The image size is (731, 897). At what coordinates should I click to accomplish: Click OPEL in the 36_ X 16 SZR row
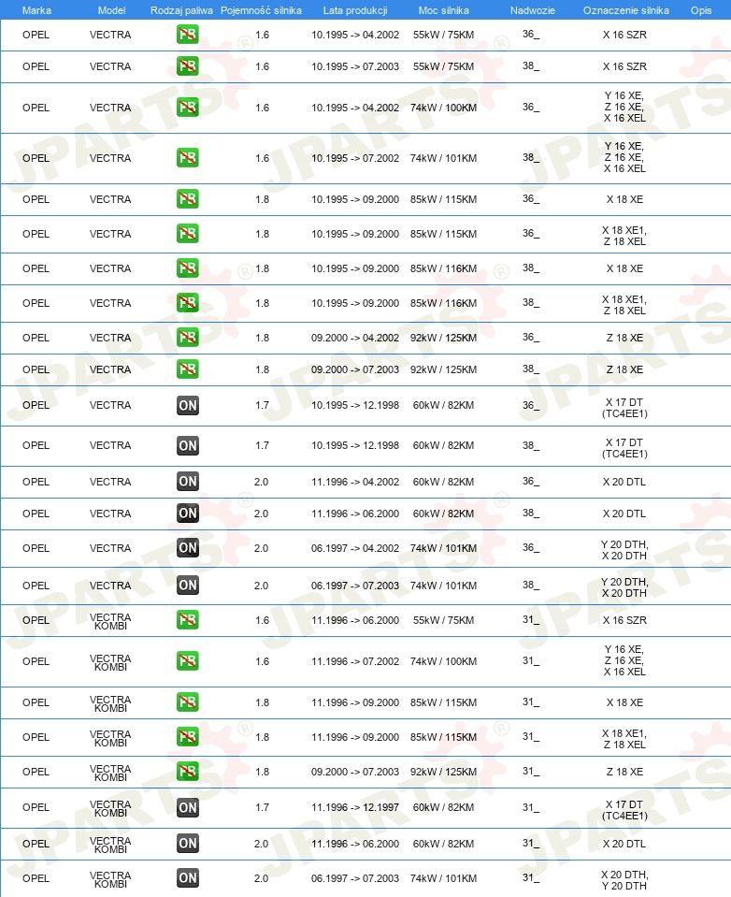36,35
